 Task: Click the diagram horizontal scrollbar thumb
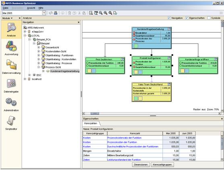(x=95, y=113)
